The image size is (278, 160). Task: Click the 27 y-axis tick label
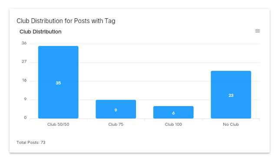[x=24, y=62]
